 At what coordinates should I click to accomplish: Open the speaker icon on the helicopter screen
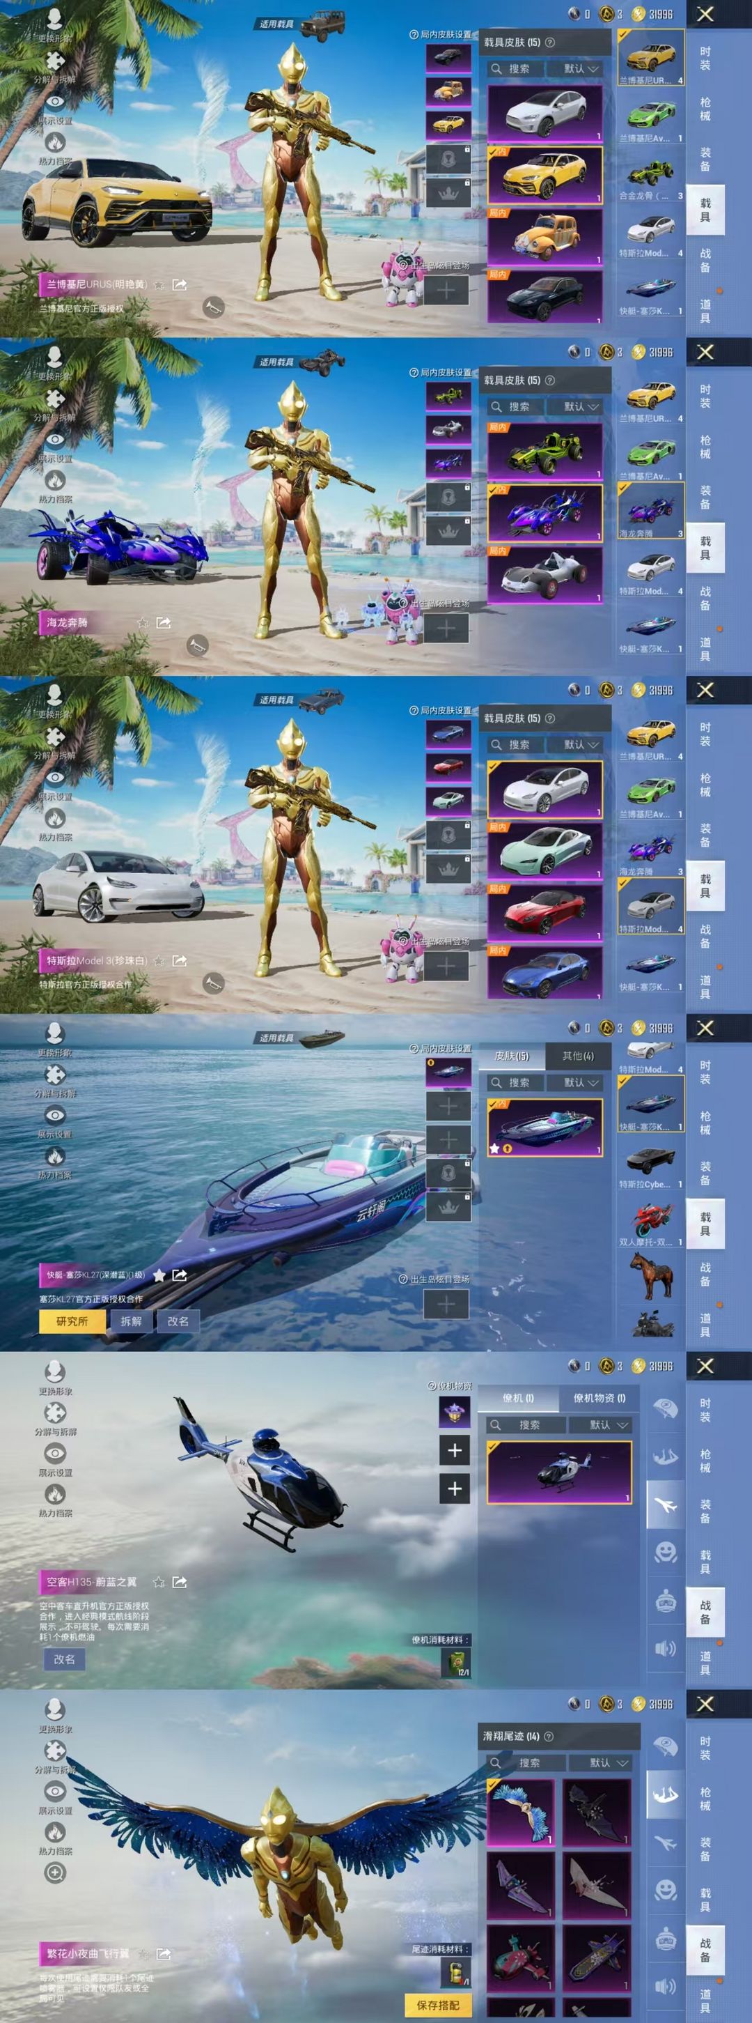666,1648
